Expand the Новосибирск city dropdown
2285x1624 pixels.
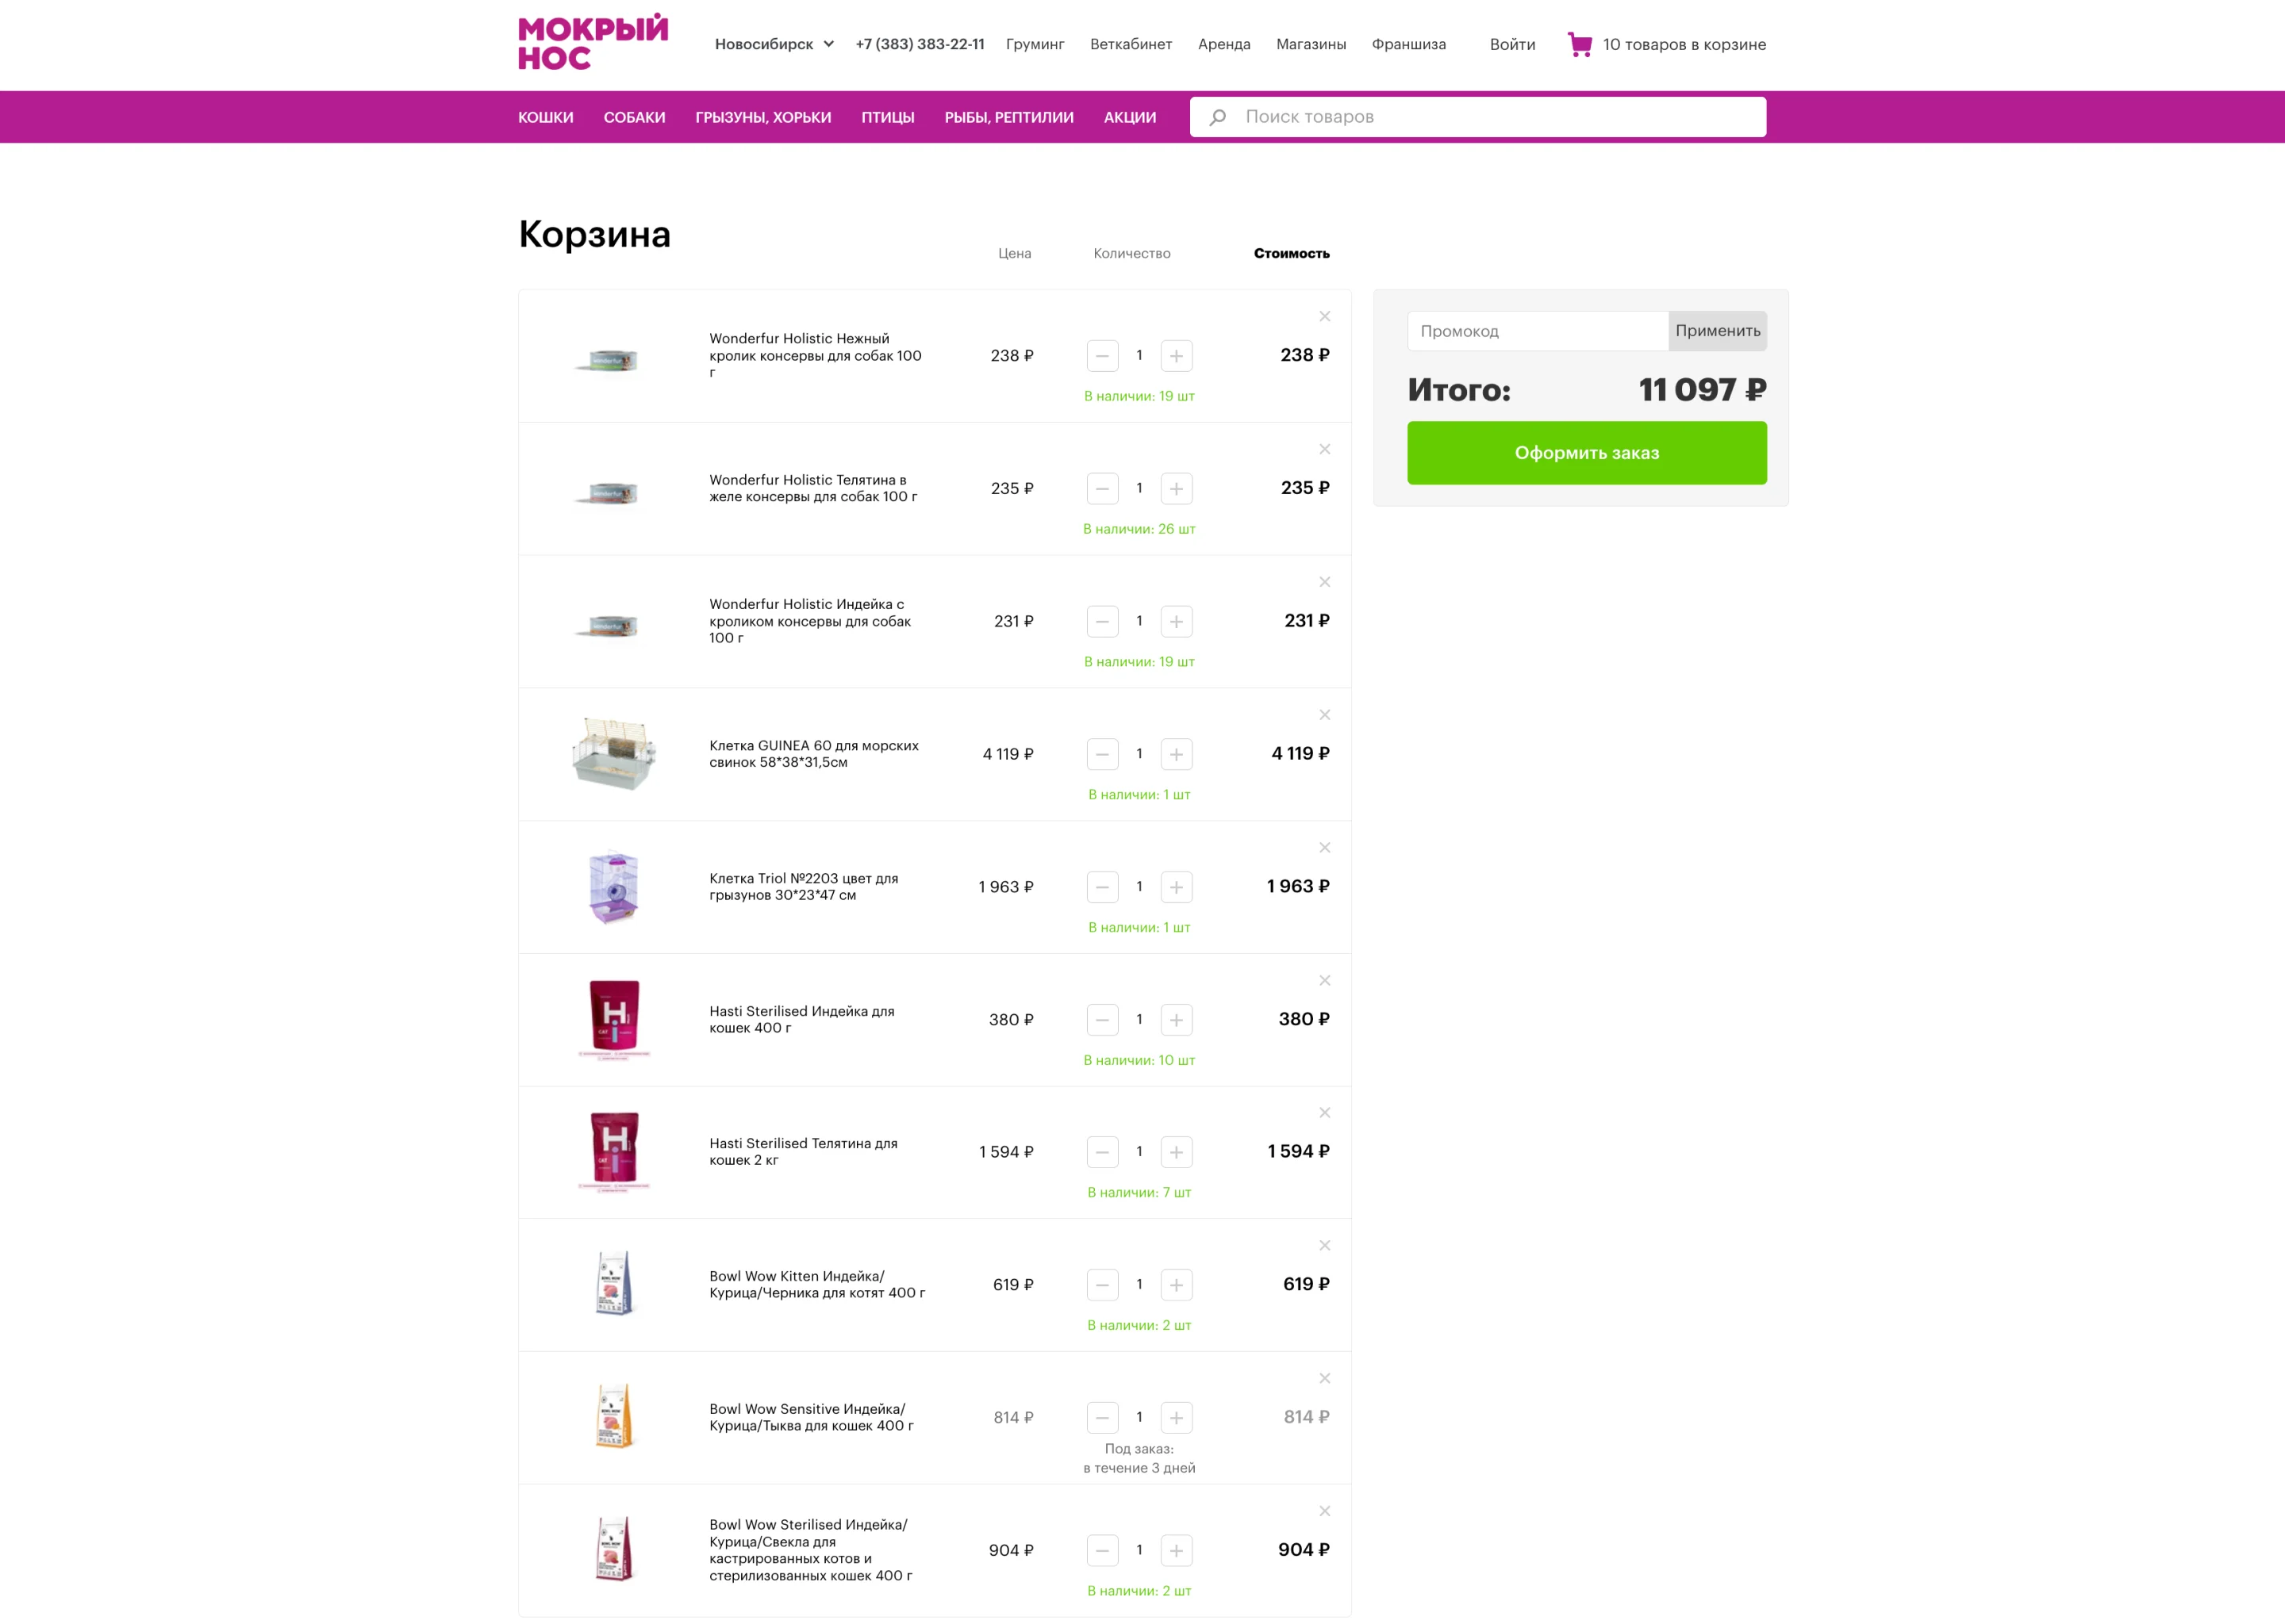coord(774,44)
